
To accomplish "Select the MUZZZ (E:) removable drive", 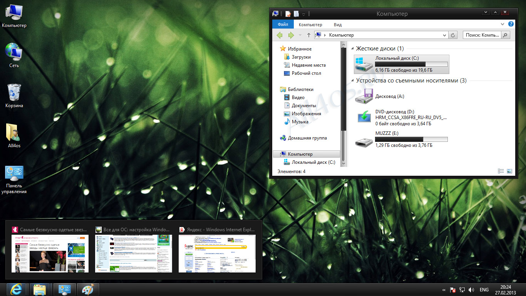I will tap(401, 139).
